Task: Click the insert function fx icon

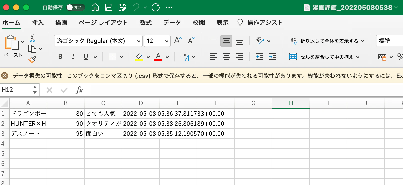Action: pyautogui.click(x=79, y=90)
